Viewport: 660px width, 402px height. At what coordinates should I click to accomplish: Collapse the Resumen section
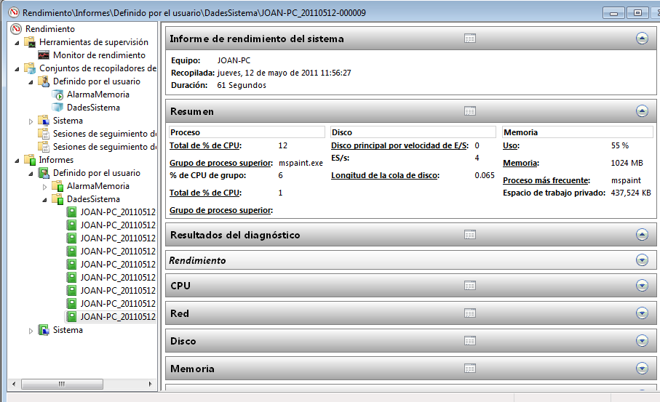(641, 111)
